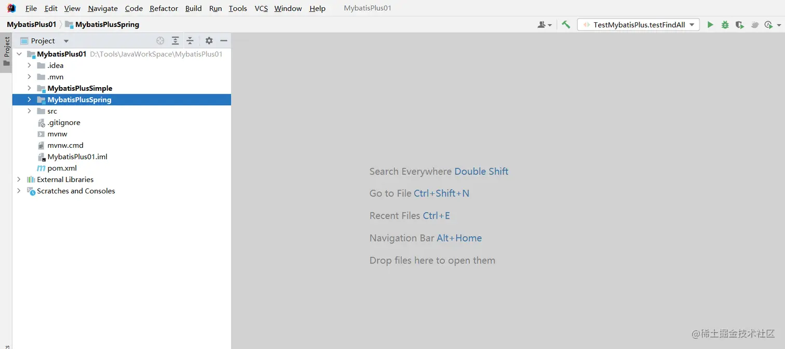Expand External Libraries arrow
Screen dimensions: 785x349
point(19,179)
